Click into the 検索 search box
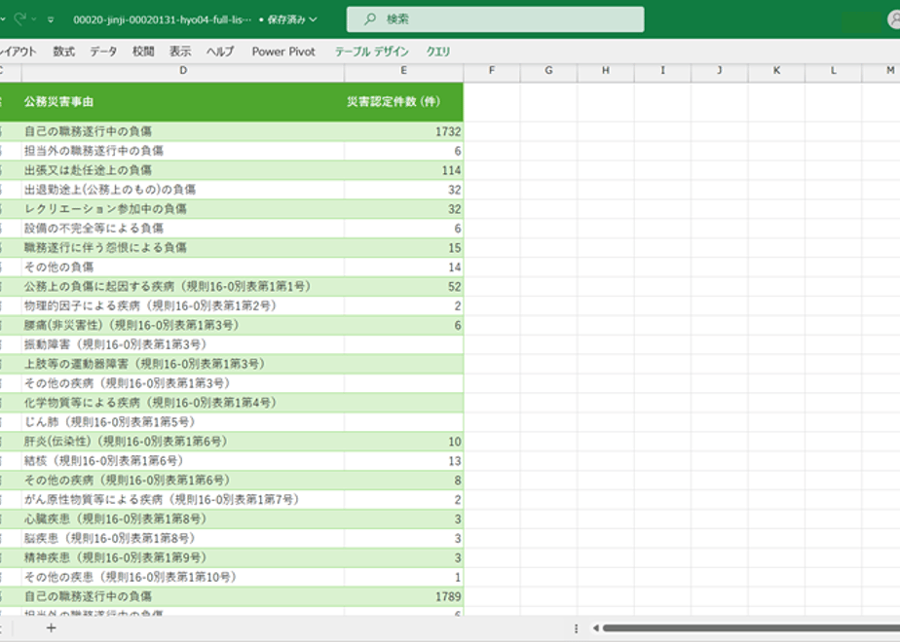The width and height of the screenshot is (900, 642). point(495,19)
